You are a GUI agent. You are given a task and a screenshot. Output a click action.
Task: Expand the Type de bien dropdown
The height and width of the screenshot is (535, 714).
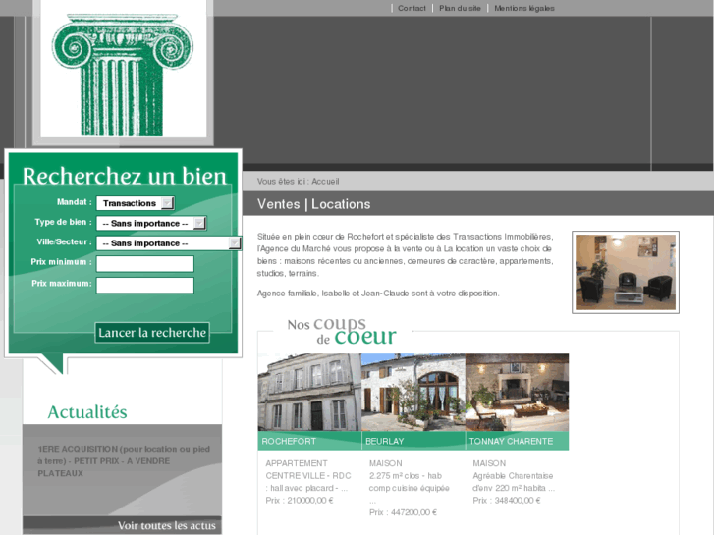tap(199, 223)
